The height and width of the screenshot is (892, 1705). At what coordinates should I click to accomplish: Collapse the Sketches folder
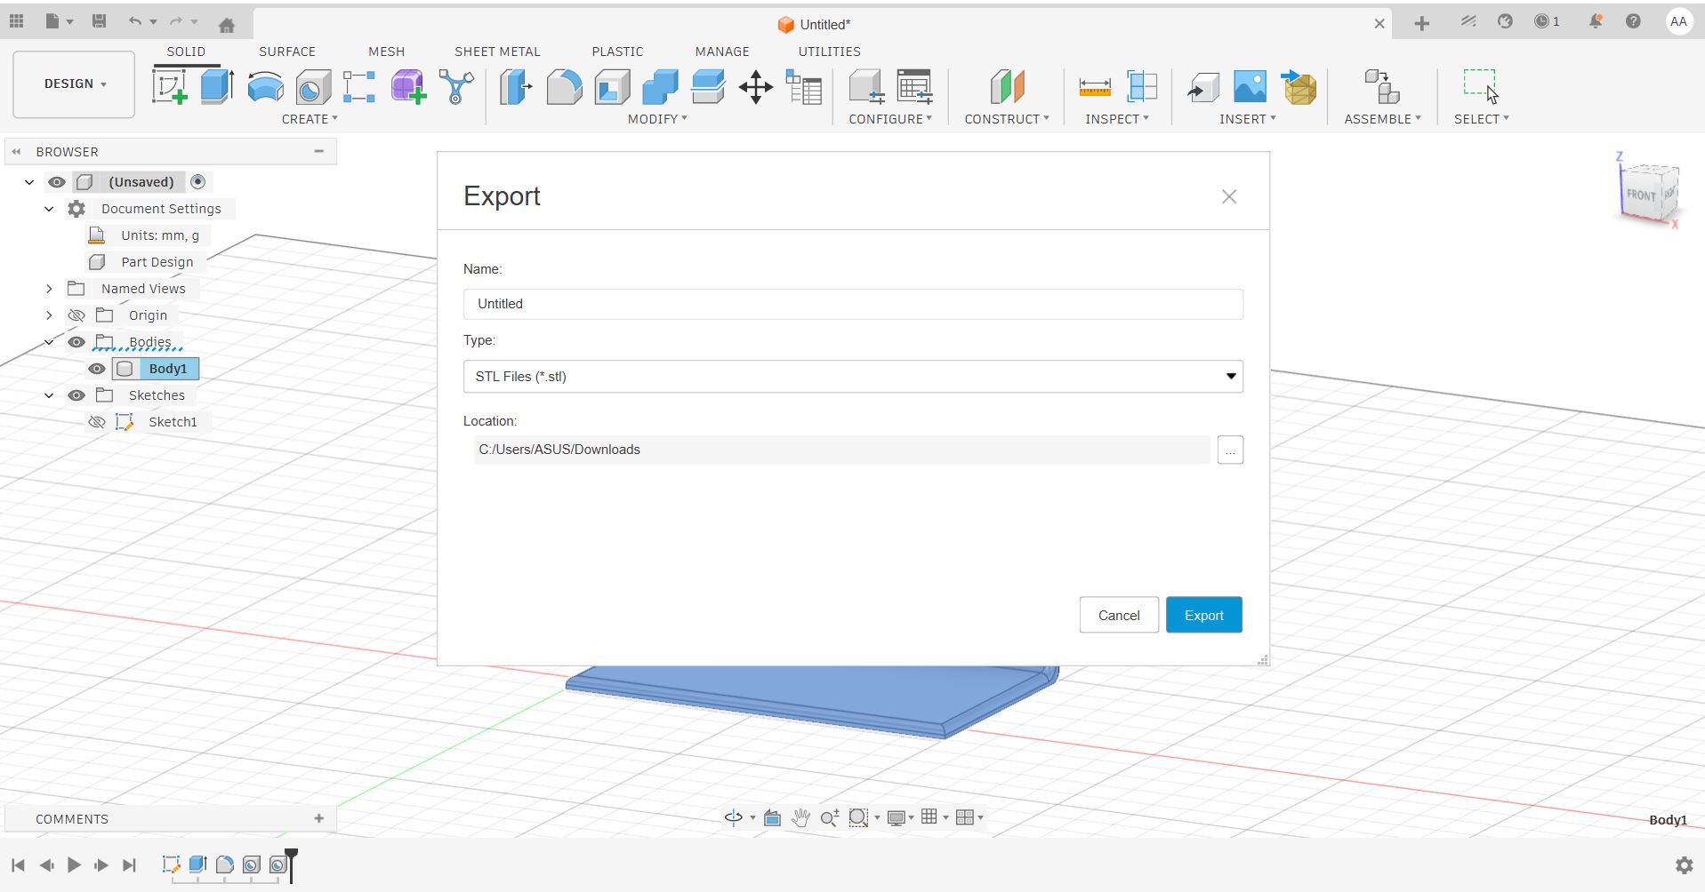(49, 395)
